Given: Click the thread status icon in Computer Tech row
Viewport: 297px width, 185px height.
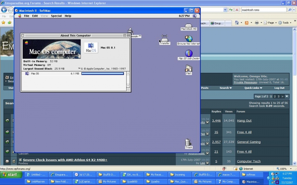Looking at the screenshot, I should click(x=7, y=161).
